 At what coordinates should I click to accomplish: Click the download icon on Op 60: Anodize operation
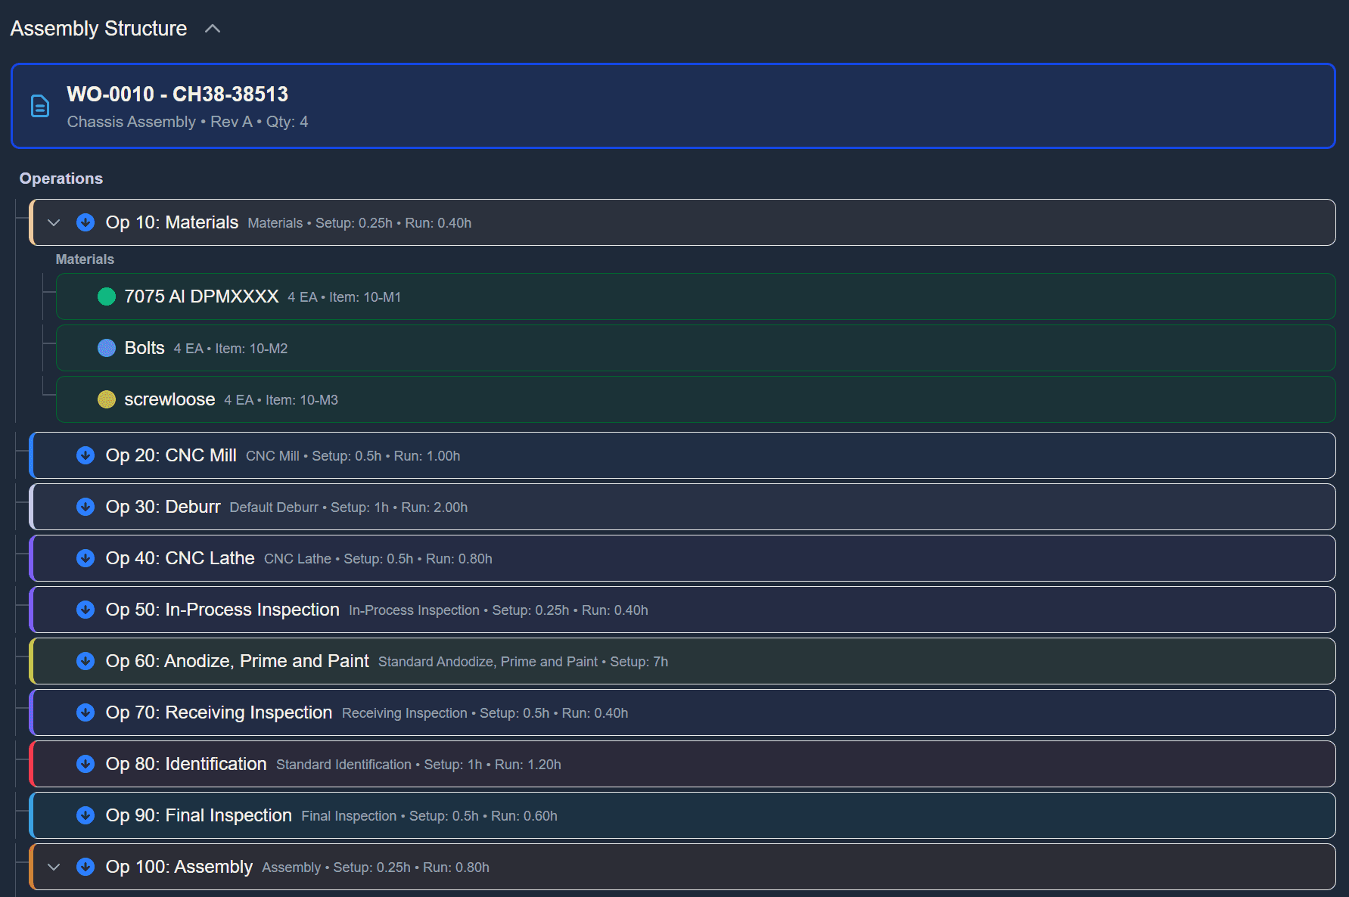[85, 661]
